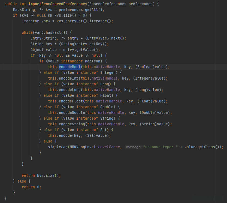
Task: Click 'Map<String, ?> kvs' declaration
Action: coord(33,10)
